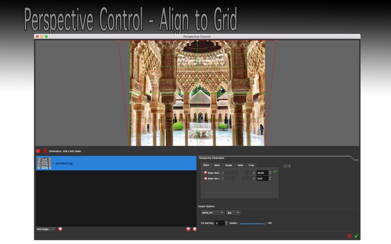Click the red flower icon near Dimensions

[x=37, y=151]
